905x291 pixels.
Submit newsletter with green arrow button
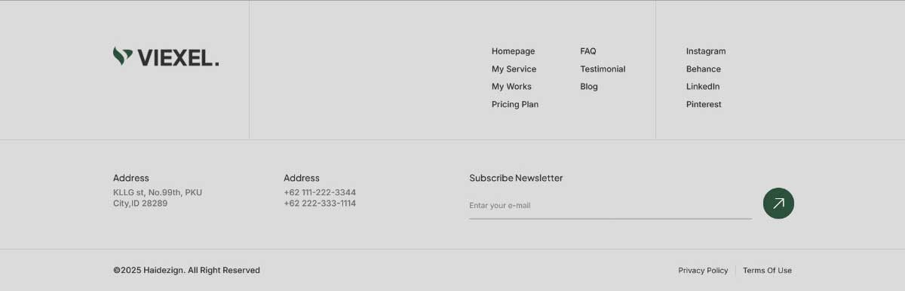778,204
